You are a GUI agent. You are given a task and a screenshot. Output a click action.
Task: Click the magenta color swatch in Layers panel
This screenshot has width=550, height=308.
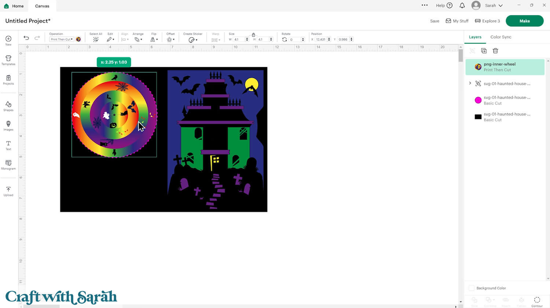click(x=478, y=100)
